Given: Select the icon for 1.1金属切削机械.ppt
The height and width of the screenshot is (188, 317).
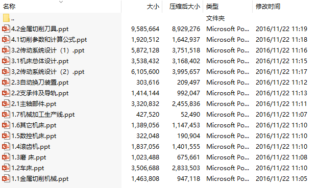Looking at the screenshot, I should point(6,178).
